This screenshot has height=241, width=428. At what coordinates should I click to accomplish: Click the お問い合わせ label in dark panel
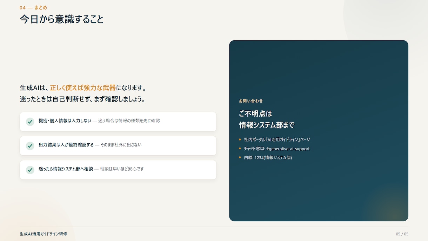coord(251,101)
